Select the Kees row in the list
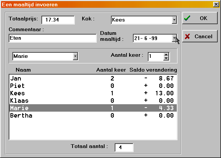This screenshot has width=221, height=158. click(x=93, y=93)
